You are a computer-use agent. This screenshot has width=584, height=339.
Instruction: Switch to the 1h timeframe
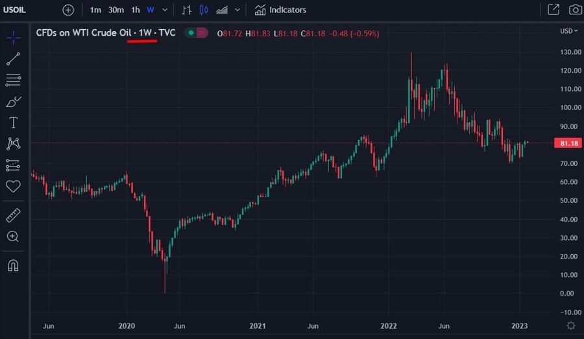click(135, 10)
